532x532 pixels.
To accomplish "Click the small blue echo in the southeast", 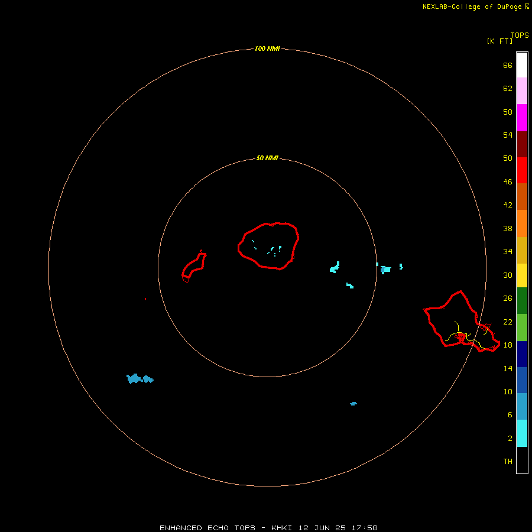I will (x=353, y=403).
